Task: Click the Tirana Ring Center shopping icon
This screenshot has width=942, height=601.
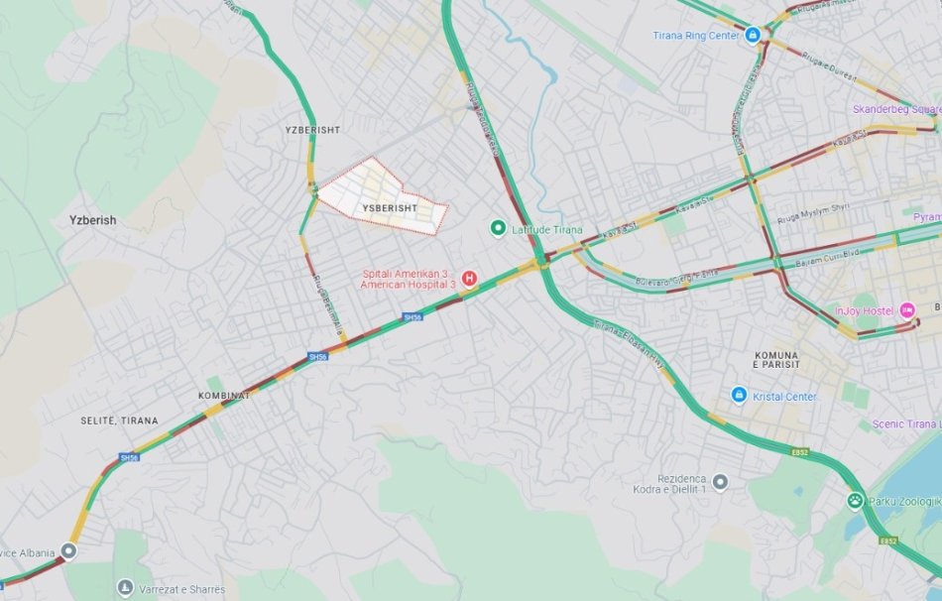Action: [752, 36]
